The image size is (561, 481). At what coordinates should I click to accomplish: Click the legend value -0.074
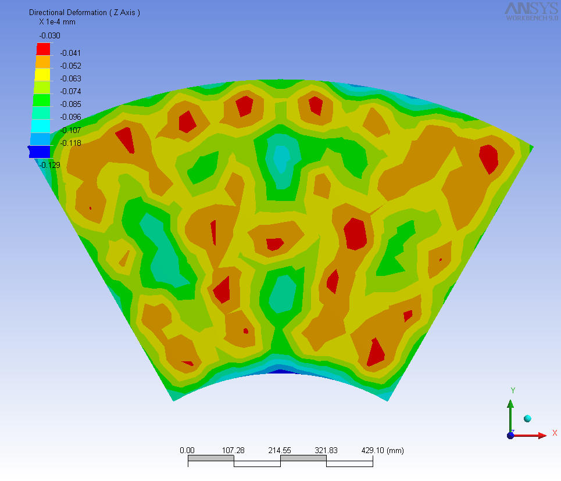pyautogui.click(x=70, y=91)
